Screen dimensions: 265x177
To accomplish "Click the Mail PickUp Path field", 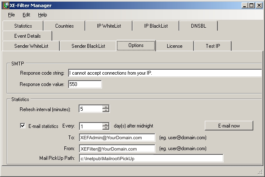I will tap(151, 159).
